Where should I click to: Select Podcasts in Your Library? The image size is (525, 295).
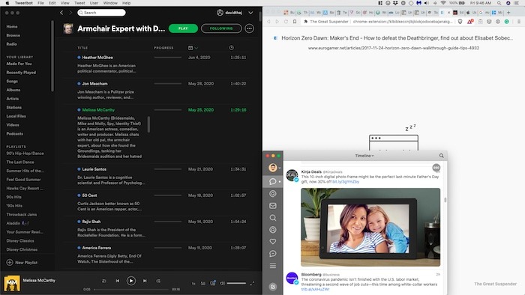(15, 133)
